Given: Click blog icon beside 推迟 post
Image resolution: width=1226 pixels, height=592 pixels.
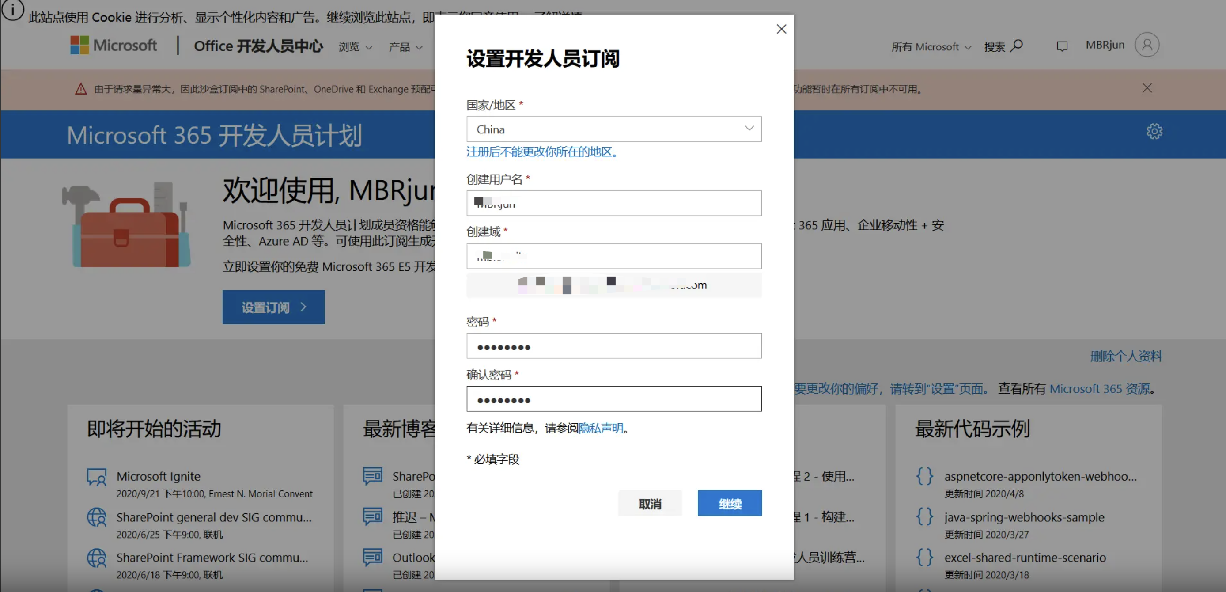Looking at the screenshot, I should point(373,516).
